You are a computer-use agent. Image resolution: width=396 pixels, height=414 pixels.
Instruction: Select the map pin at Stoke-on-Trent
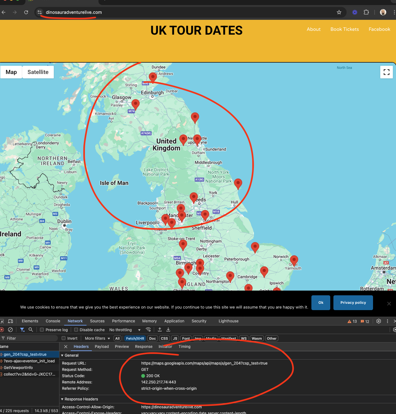183,245
